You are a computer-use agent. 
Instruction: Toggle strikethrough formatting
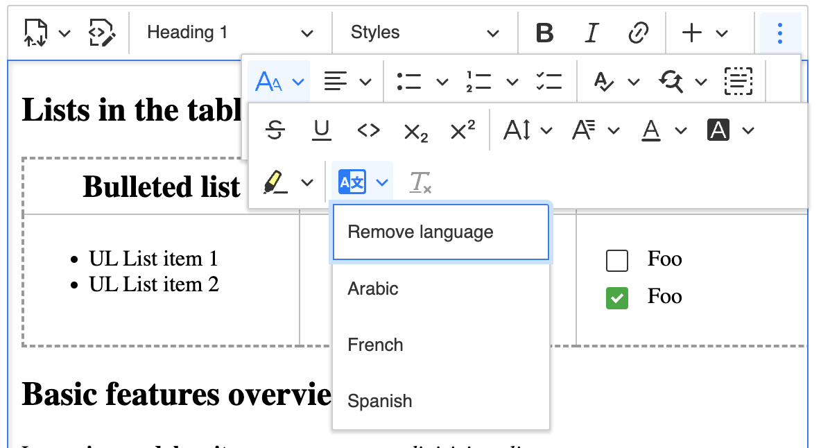275,130
